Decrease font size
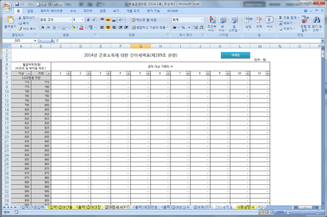This screenshot has height=217, width=327. pos(93,20)
